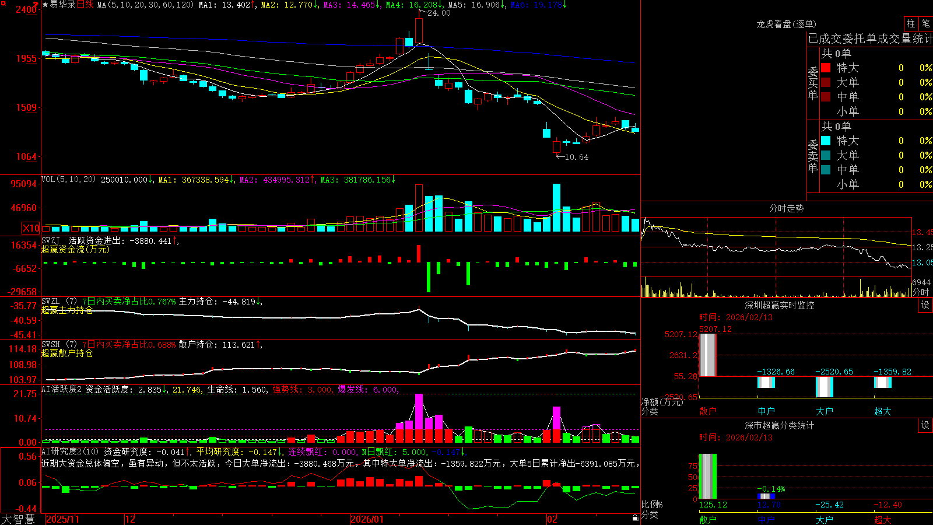Click the bright red 委买单 特大 color swatch
933x525 pixels.
coord(826,68)
